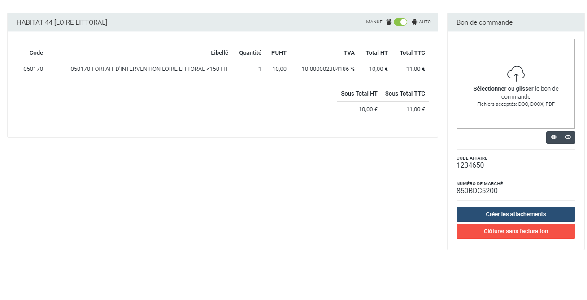The height and width of the screenshot is (300, 587).
Task: Click the Forfait d'intervention Loire Littoral label
Action: (149, 69)
